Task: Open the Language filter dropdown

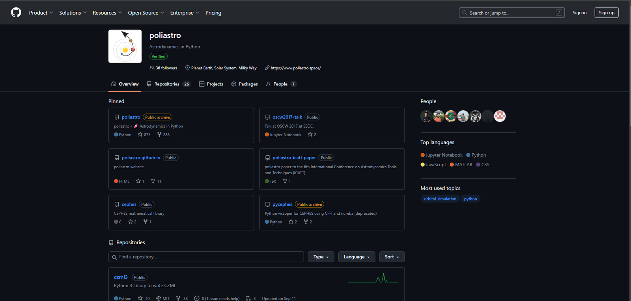Action: point(357,257)
